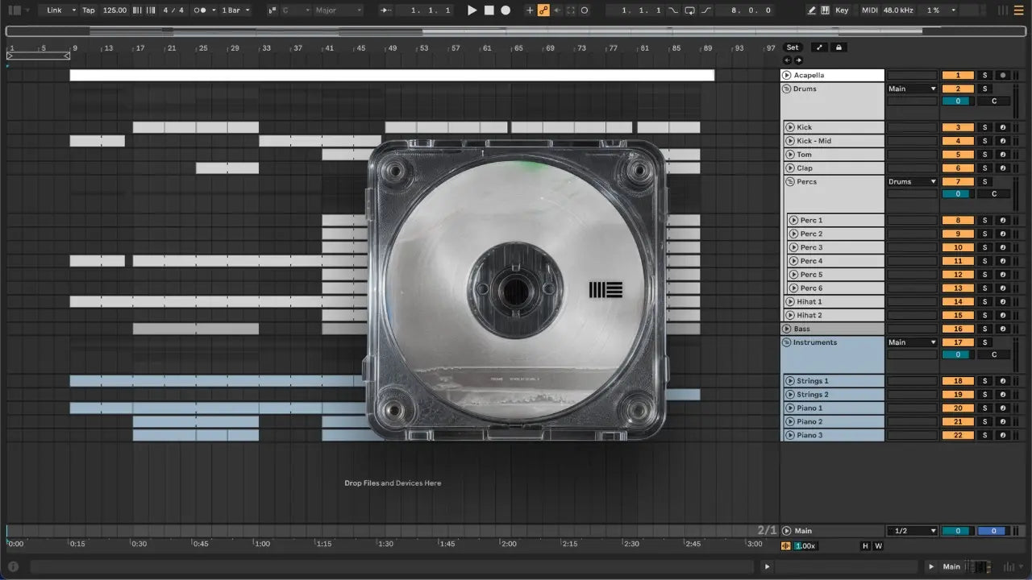This screenshot has width=1032, height=580.
Task: Click the arrangement automation lock icon
Action: (x=838, y=48)
